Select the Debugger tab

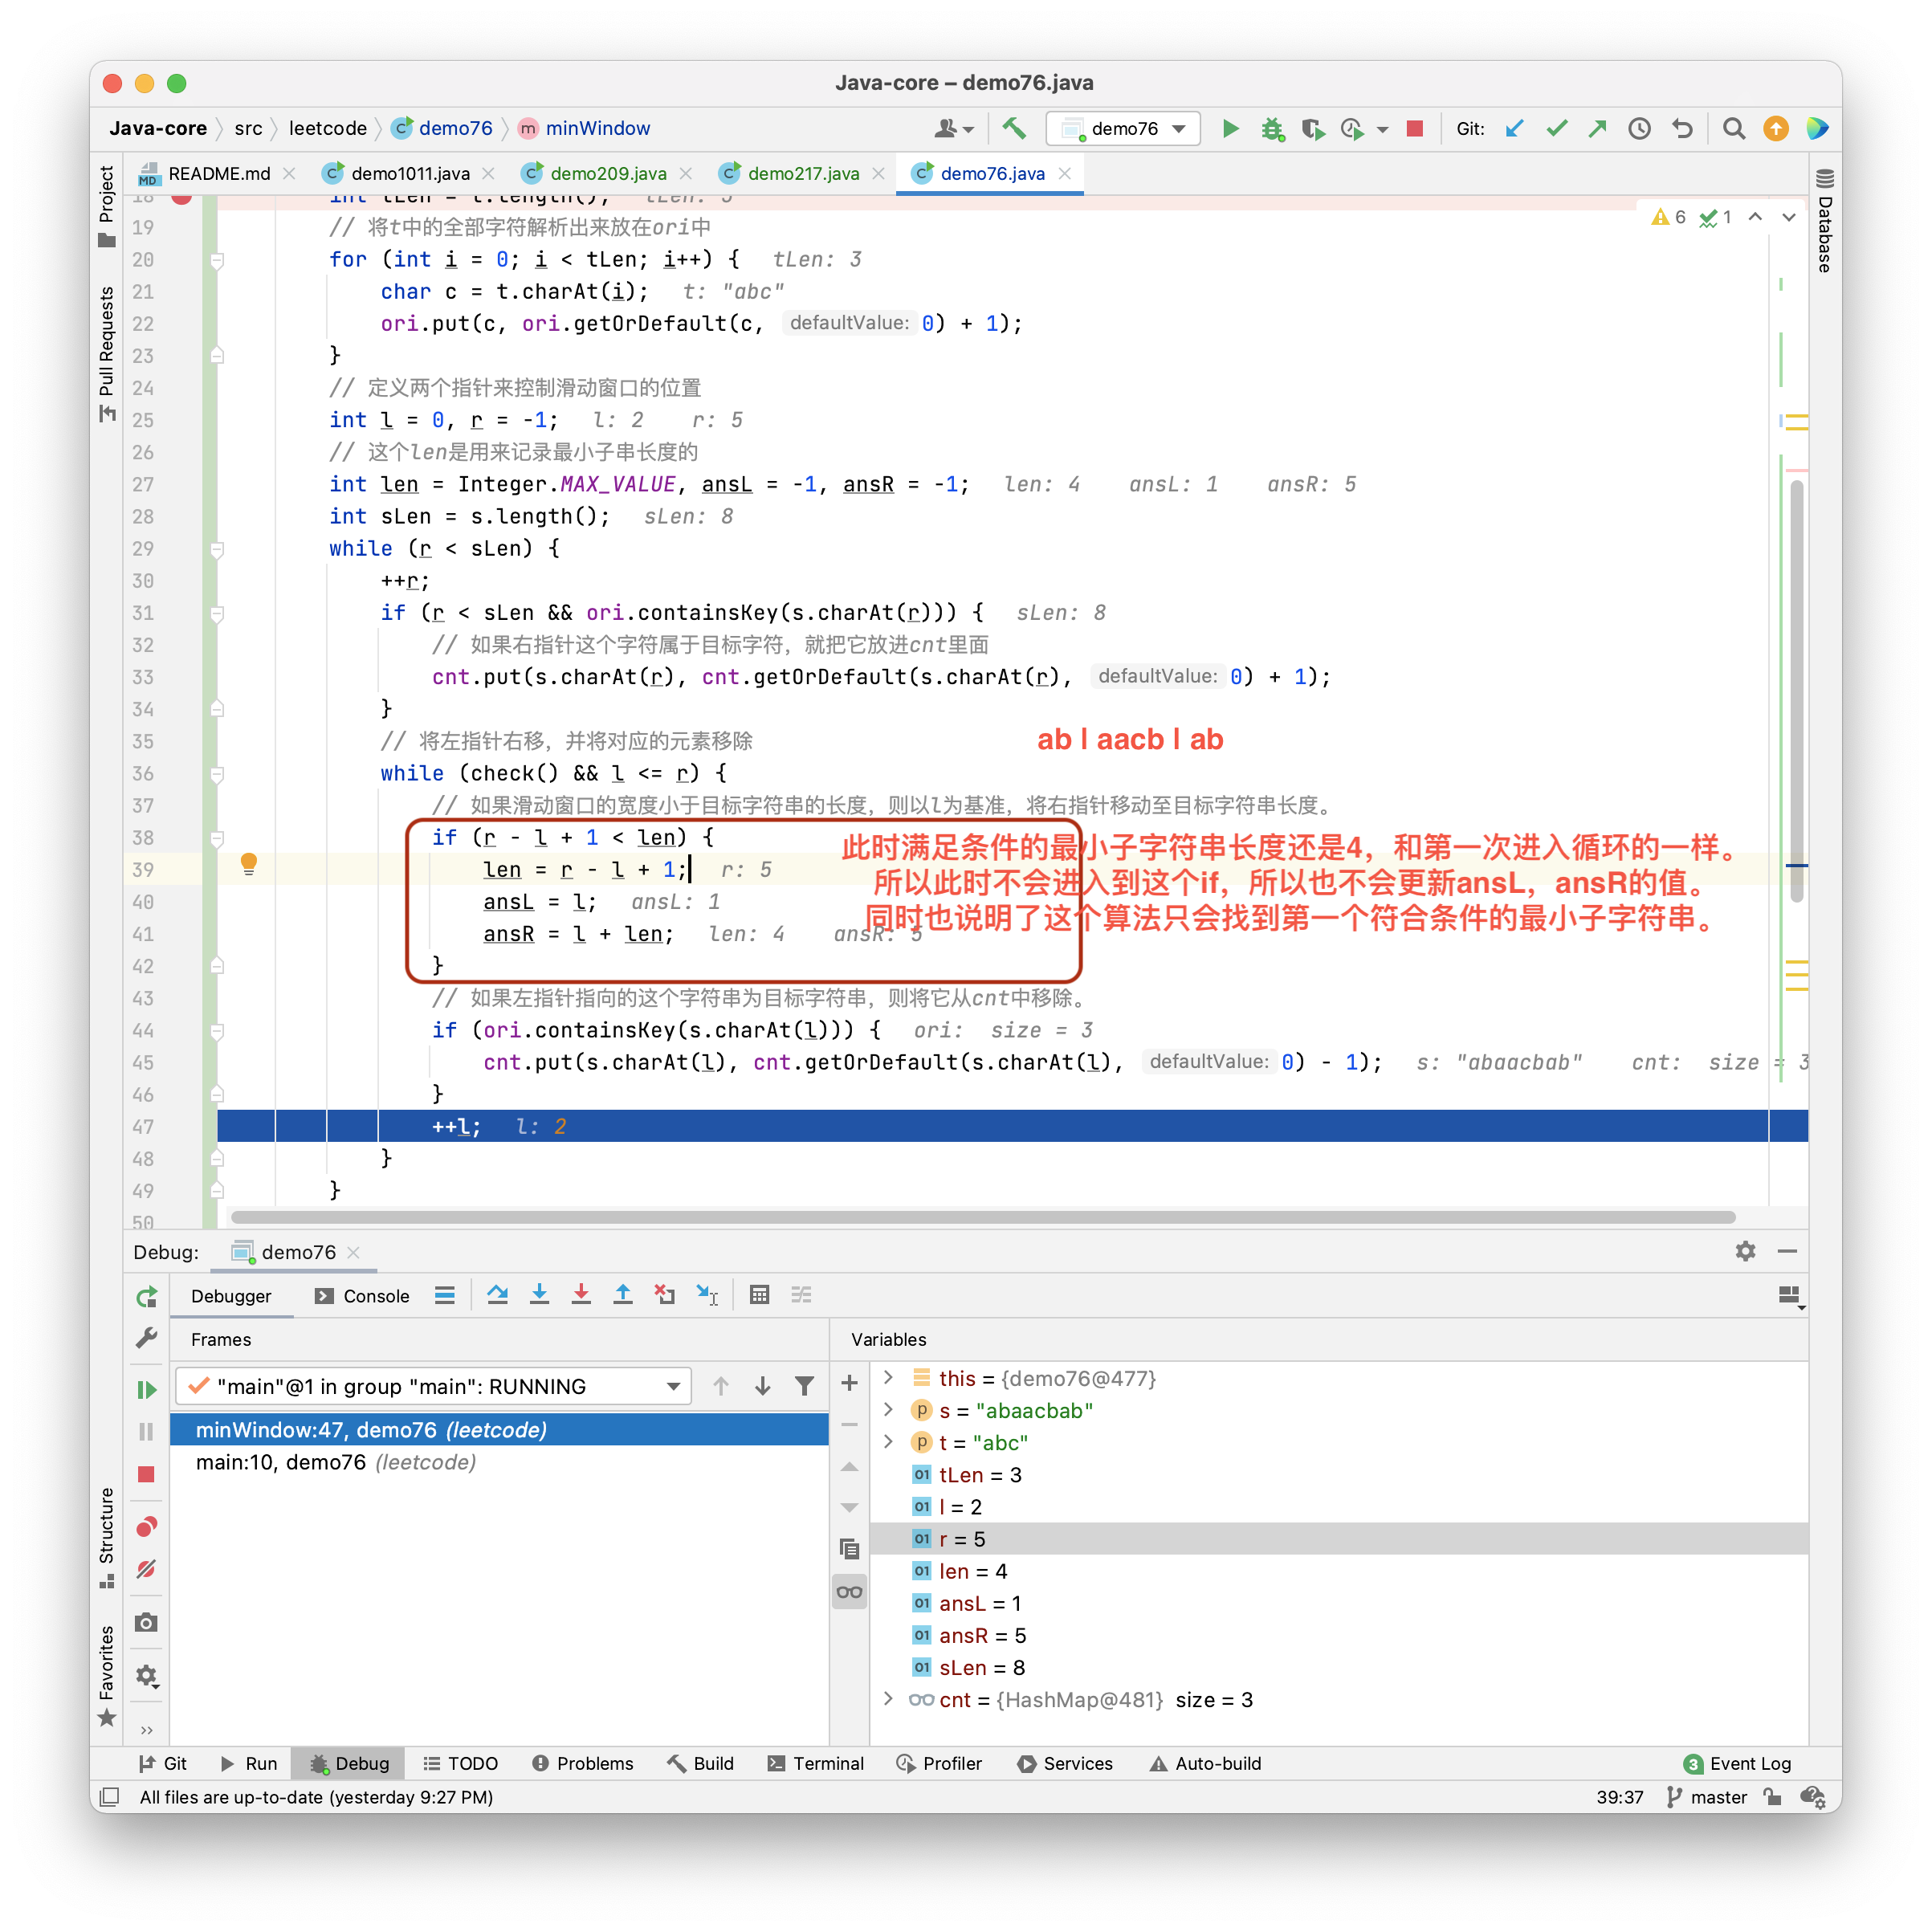[x=231, y=1296]
